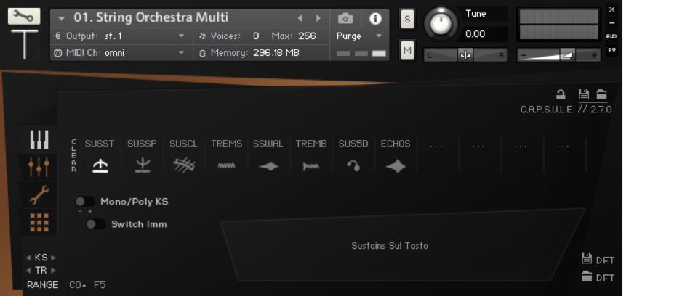Open the grid matrix page in the sidebar
698x296 pixels.
(x=39, y=222)
